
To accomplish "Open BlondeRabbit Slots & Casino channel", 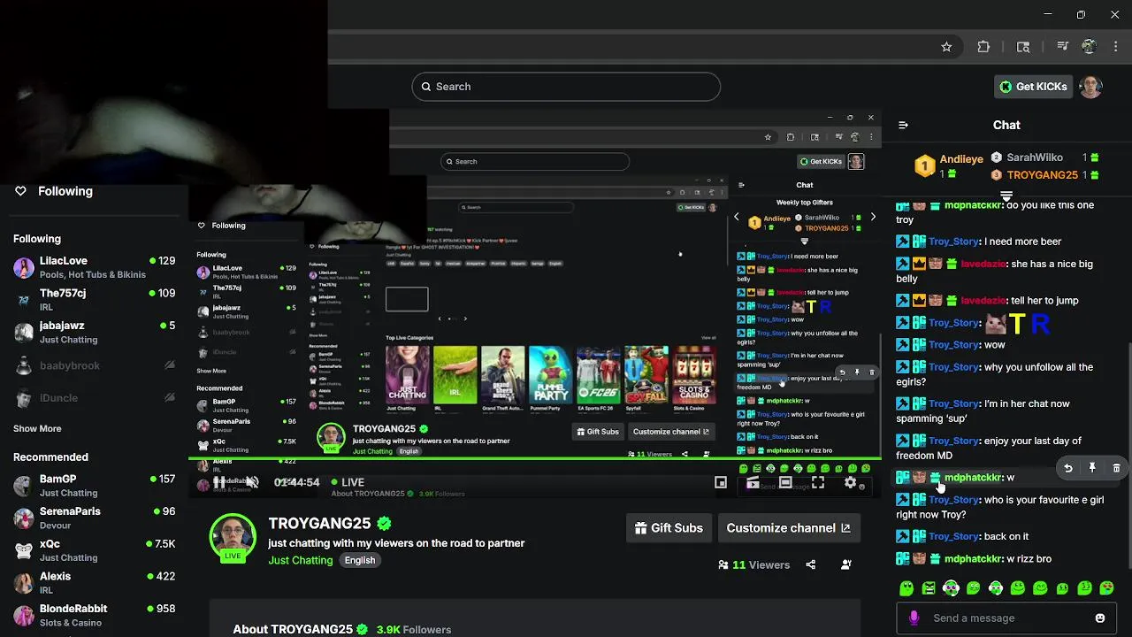I will pos(94,615).
